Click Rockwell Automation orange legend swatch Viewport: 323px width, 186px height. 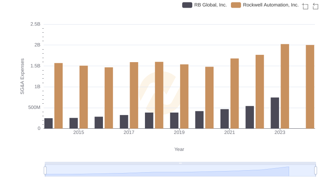(236, 5)
